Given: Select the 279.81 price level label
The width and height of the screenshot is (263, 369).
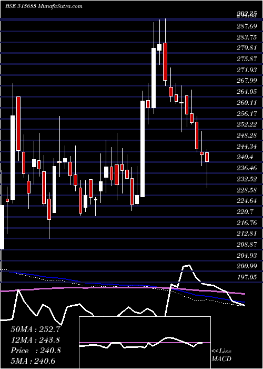Looking at the screenshot, I should [x=247, y=48].
